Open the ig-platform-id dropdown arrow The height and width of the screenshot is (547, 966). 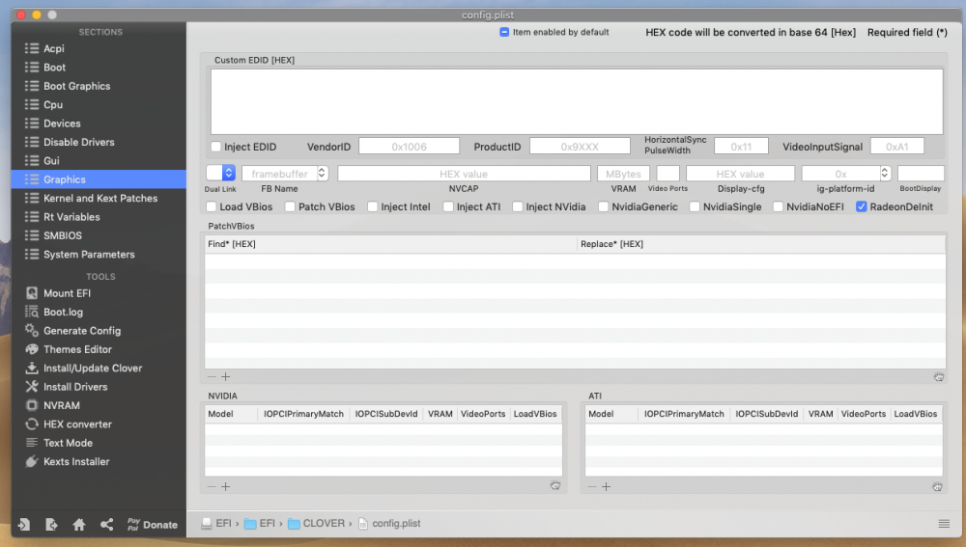click(884, 174)
